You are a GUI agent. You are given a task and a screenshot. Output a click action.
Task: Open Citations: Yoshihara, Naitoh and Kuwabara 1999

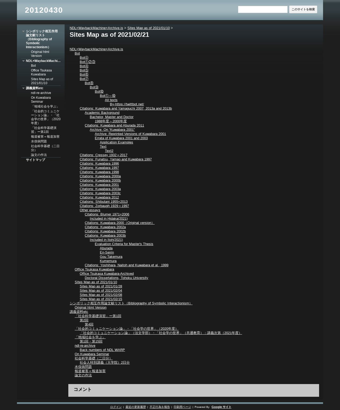coord(127,265)
